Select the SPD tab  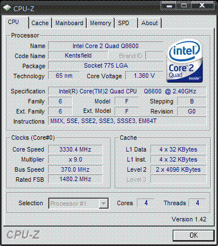tap(124, 23)
